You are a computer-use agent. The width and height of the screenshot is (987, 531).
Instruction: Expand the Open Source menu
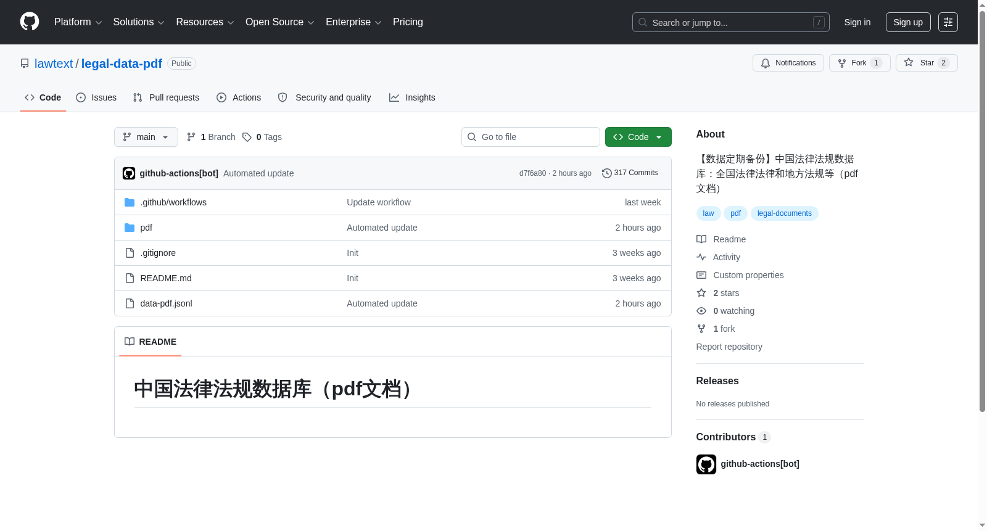tap(280, 22)
